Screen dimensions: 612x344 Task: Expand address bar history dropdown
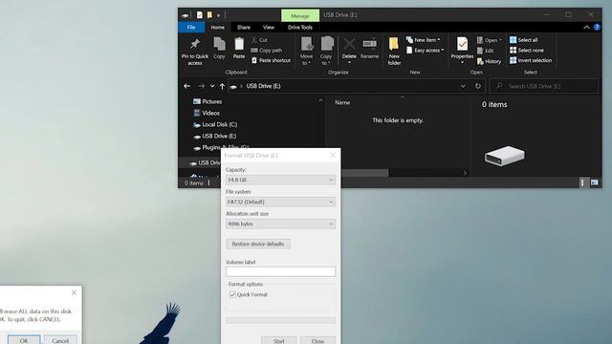[x=463, y=86]
